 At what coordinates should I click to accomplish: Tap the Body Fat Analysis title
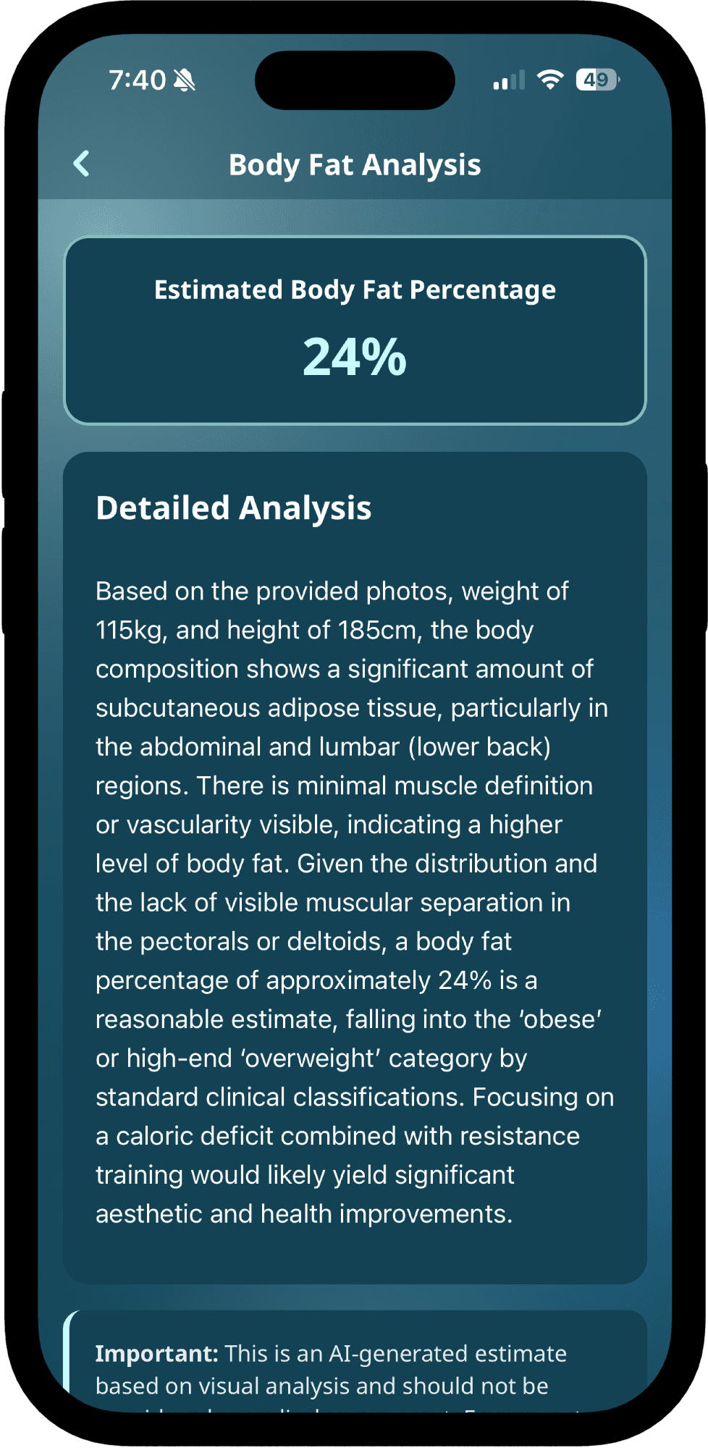tap(355, 165)
